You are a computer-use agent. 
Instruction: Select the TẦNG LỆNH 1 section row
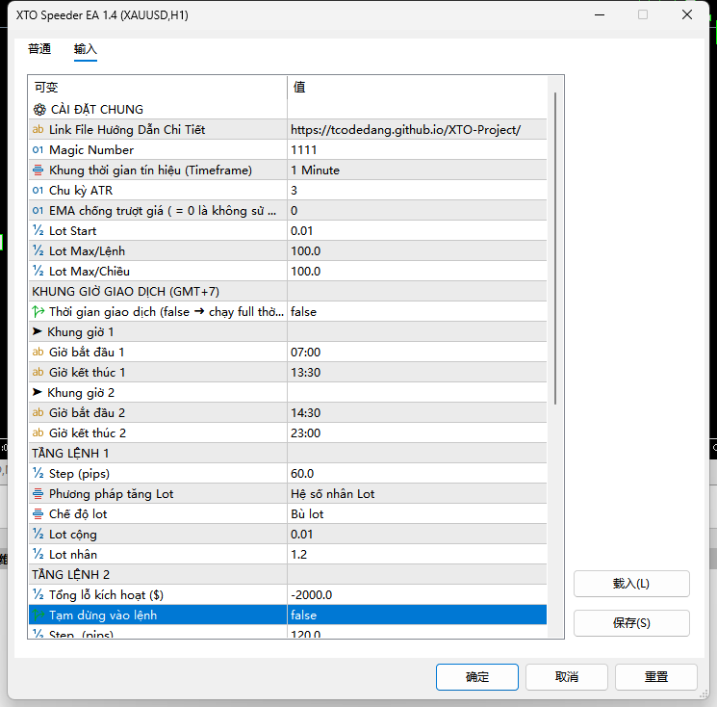point(288,453)
